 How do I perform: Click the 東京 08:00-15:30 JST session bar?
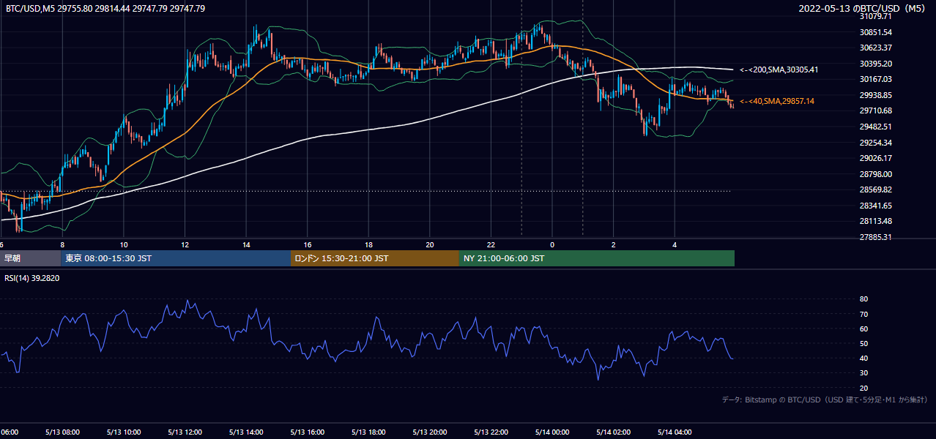pyautogui.click(x=176, y=258)
